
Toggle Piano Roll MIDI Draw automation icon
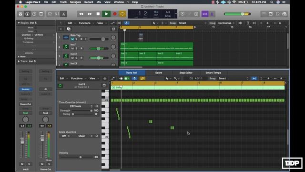pos(113,78)
